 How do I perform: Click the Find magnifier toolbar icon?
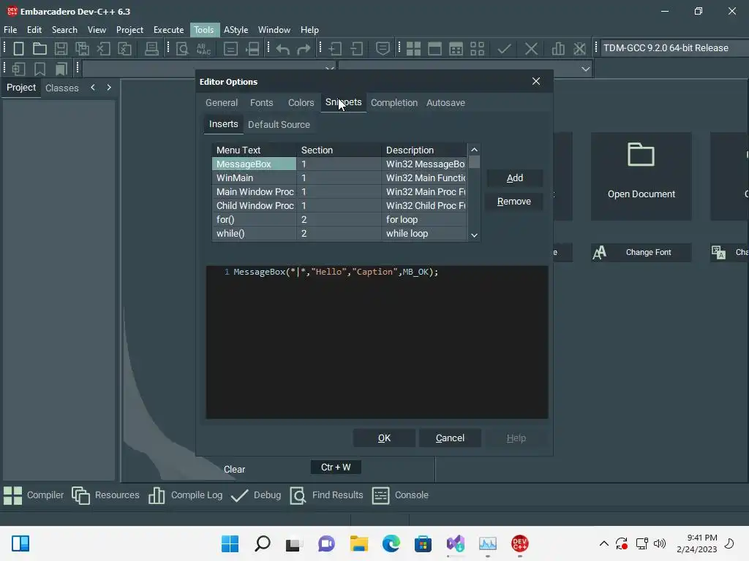182,48
